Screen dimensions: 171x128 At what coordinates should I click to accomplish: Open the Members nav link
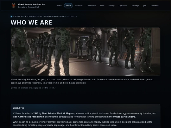coord(155,6)
